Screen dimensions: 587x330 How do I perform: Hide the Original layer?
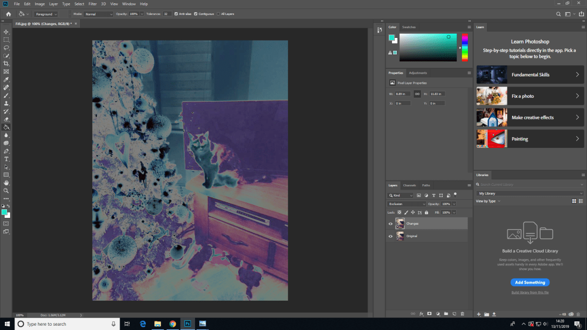click(x=390, y=235)
